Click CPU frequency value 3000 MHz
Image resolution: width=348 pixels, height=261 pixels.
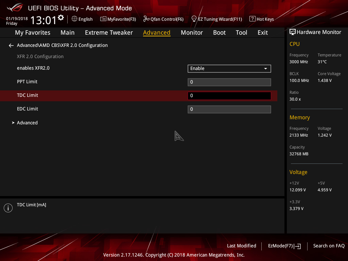tap(299, 62)
